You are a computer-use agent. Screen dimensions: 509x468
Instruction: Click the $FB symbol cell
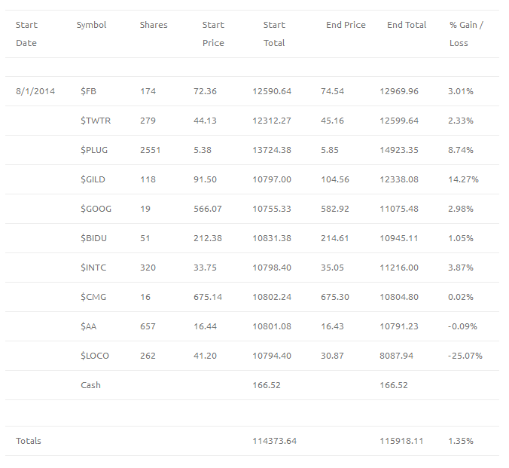(88, 91)
